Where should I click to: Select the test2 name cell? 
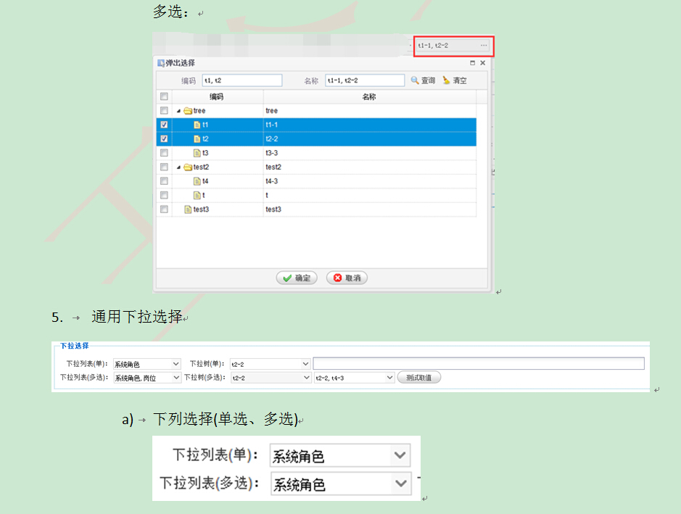click(370, 167)
